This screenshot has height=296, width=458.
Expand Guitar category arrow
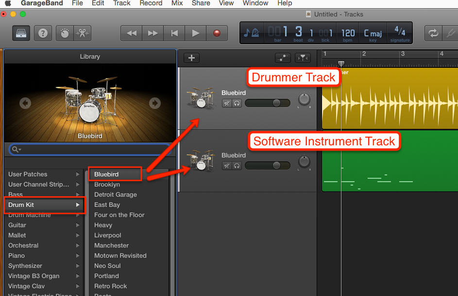[78, 225]
